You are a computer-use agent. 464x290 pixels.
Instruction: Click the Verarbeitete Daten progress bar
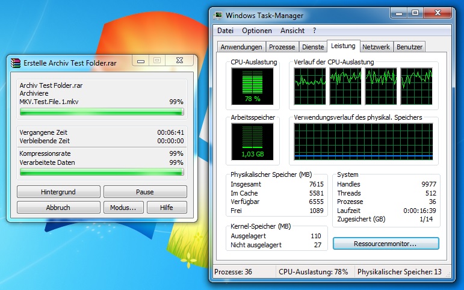pos(102,172)
